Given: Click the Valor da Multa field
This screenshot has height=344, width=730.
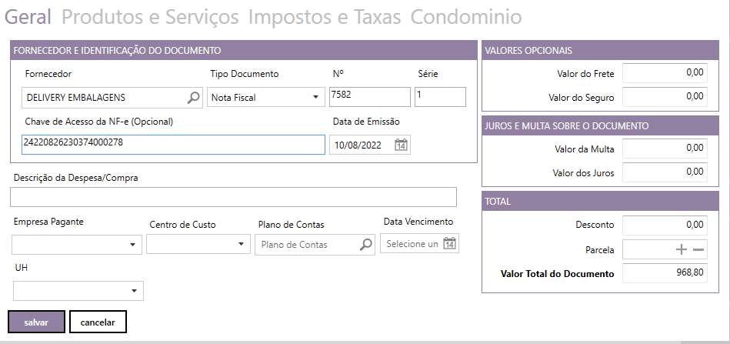Looking at the screenshot, I should click(x=663, y=148).
